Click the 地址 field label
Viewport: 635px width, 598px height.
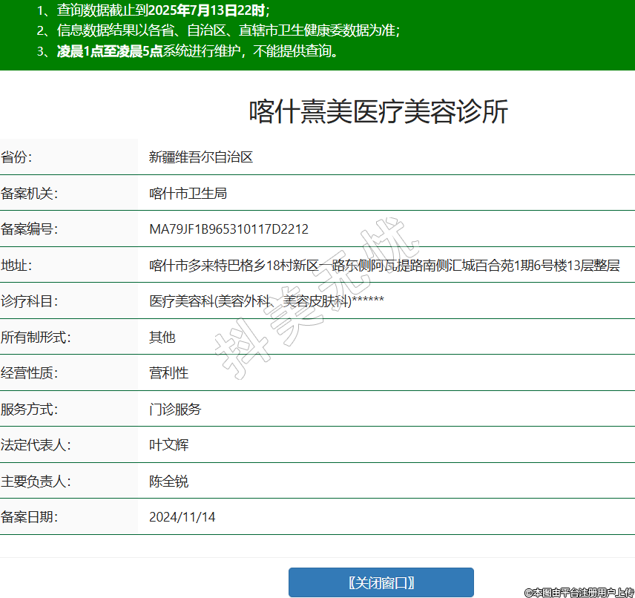(17, 266)
